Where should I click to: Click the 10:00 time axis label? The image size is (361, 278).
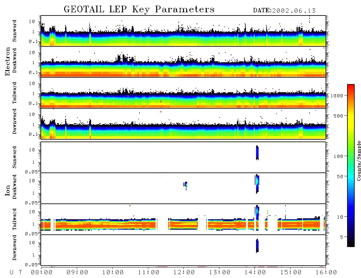[113, 273]
